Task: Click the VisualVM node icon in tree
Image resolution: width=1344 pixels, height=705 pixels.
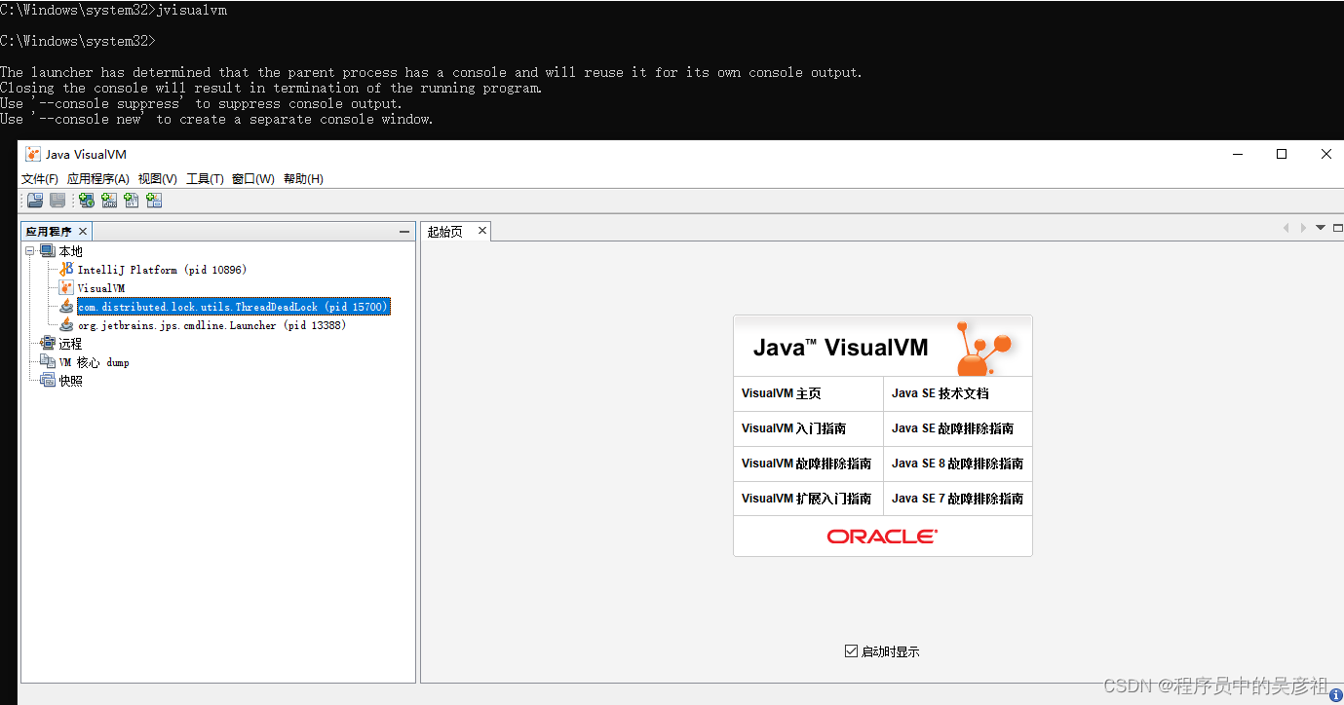Action: [x=66, y=287]
